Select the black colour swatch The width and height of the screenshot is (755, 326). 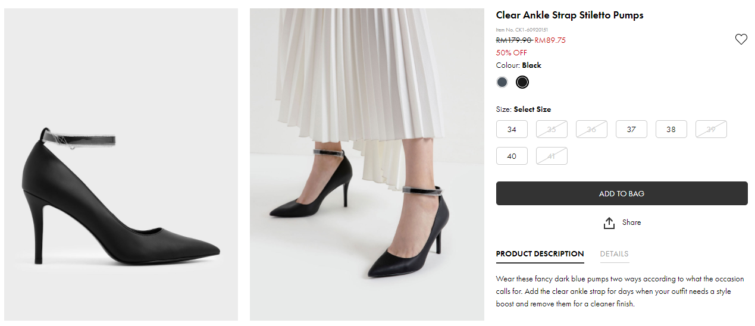click(x=522, y=82)
